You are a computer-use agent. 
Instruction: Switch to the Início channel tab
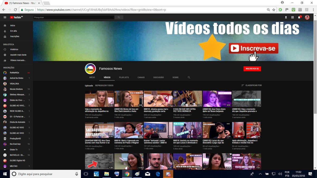pyautogui.click(x=92, y=78)
